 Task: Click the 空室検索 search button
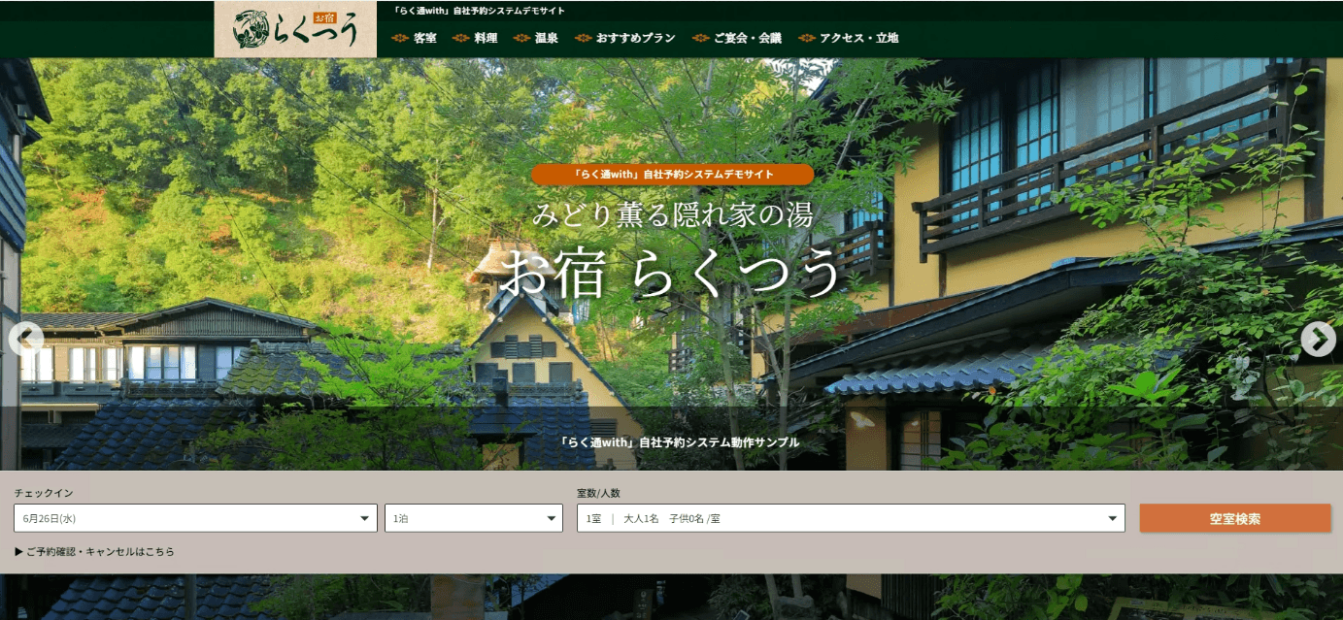point(1233,517)
